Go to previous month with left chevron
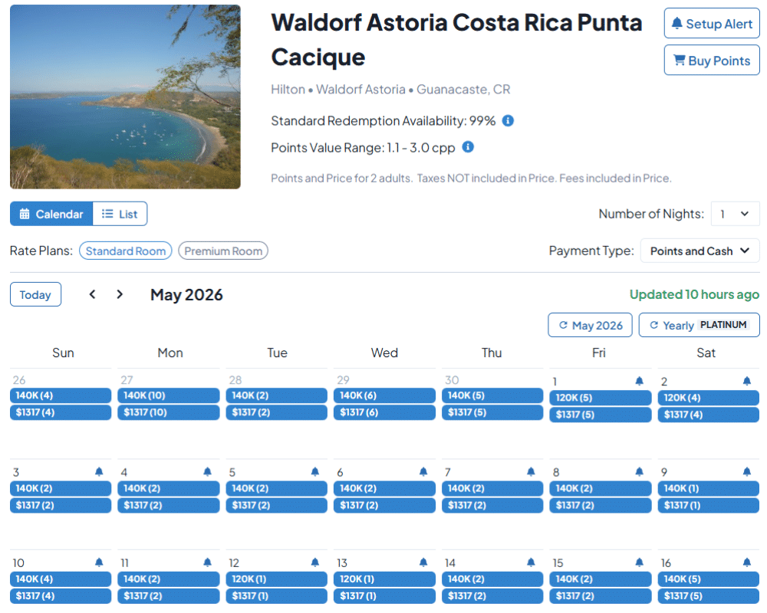This screenshot has width=767, height=613. point(93,294)
